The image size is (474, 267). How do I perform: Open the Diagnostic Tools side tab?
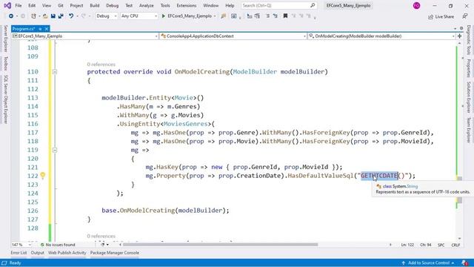(x=469, y=40)
